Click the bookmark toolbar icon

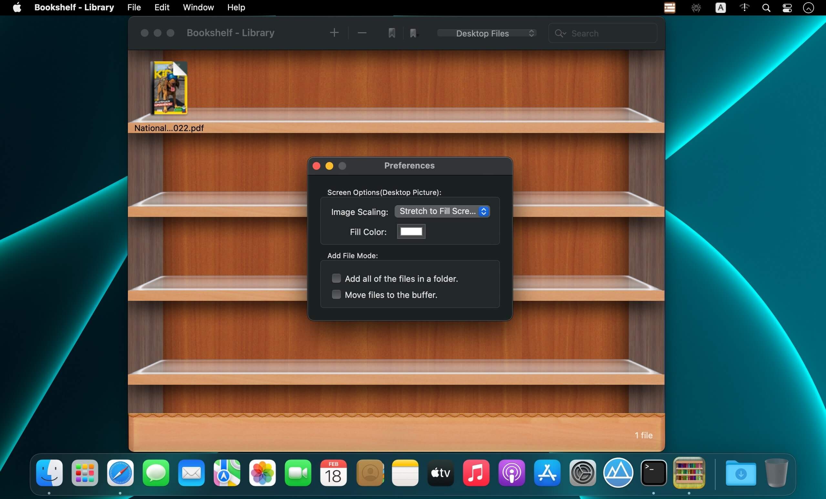point(392,33)
